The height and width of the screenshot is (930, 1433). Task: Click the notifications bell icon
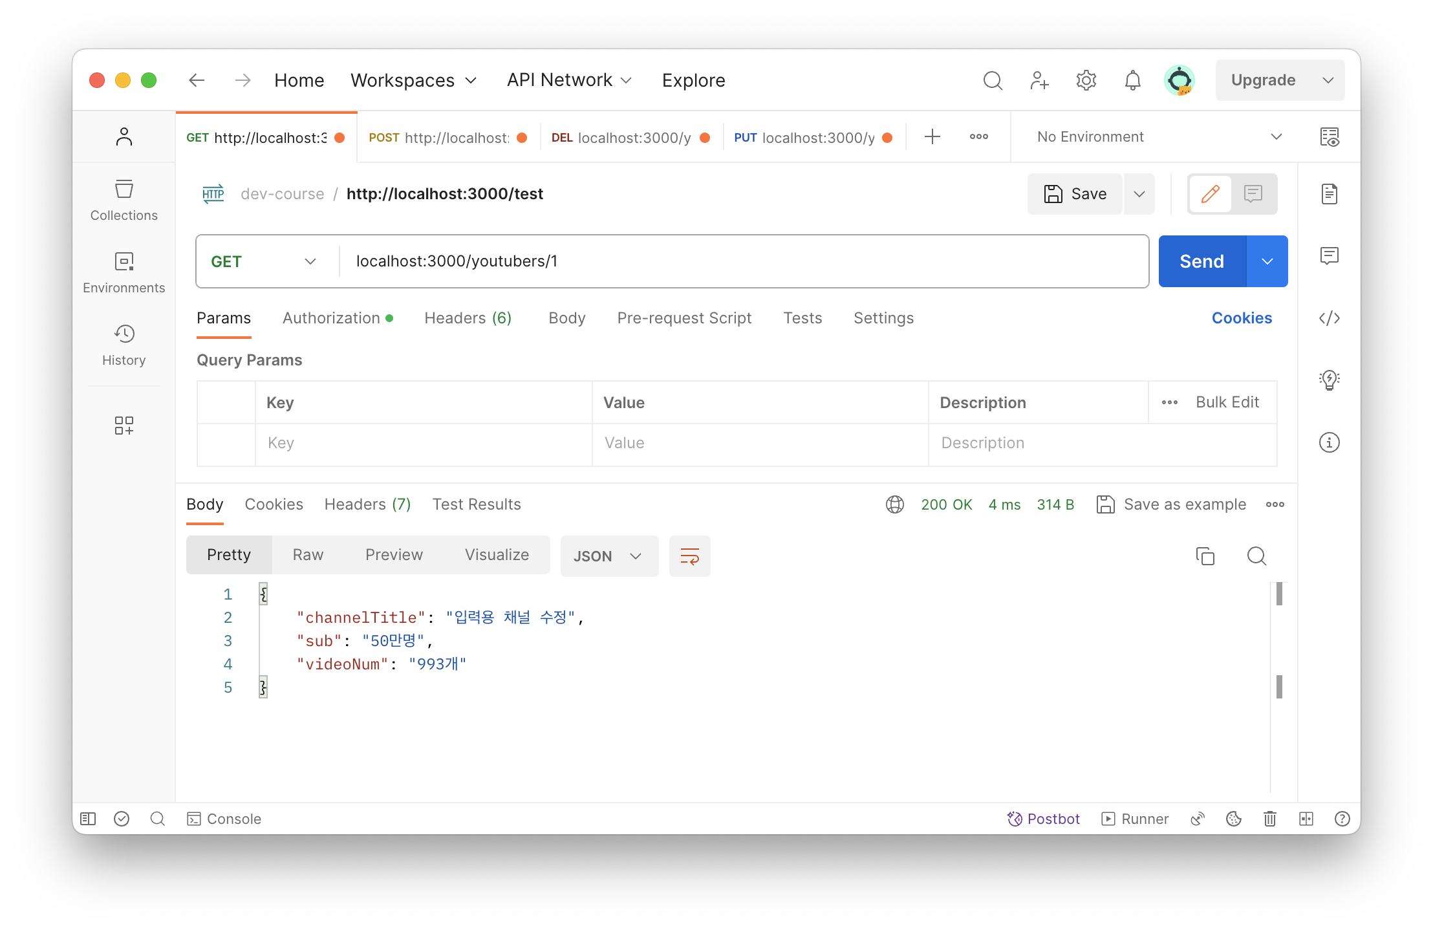tap(1132, 80)
